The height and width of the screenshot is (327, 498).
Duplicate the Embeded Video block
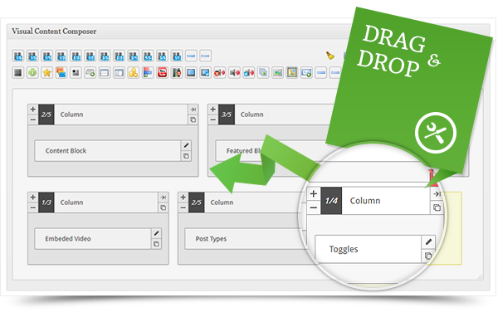coord(156,244)
